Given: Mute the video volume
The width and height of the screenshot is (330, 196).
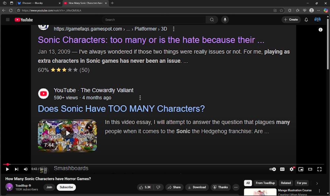Looking at the screenshot, I should (x=25, y=169).
